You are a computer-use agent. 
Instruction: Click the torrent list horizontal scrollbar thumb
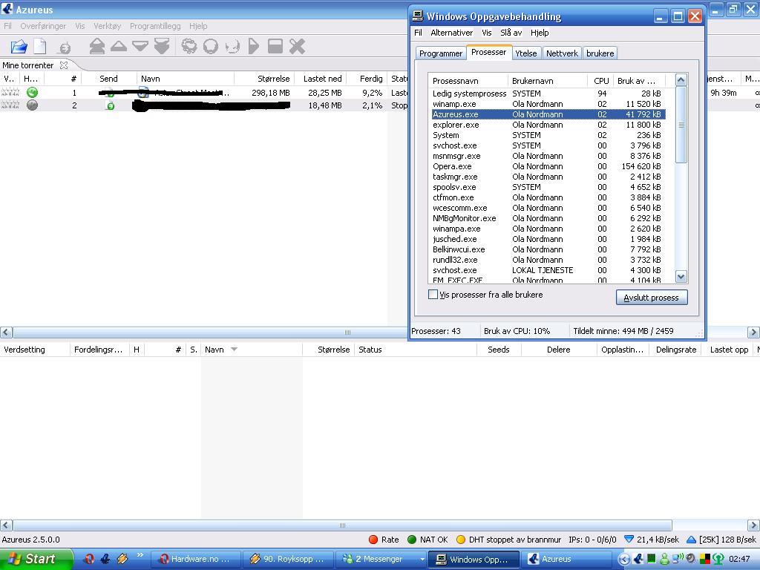coord(347,332)
